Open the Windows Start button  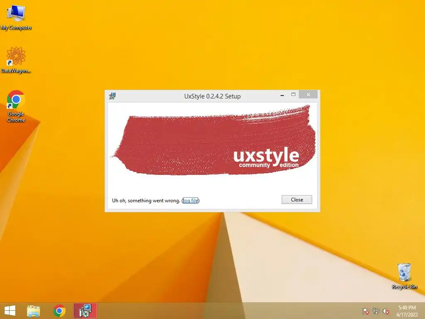click(10, 311)
